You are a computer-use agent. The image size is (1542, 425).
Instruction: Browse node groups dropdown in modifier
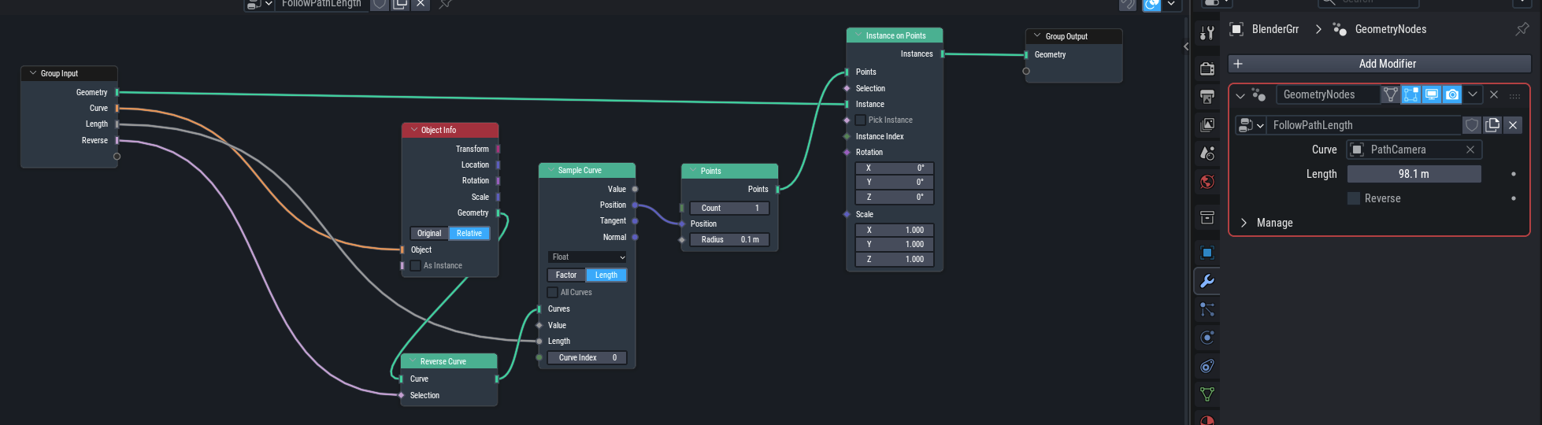(1250, 125)
